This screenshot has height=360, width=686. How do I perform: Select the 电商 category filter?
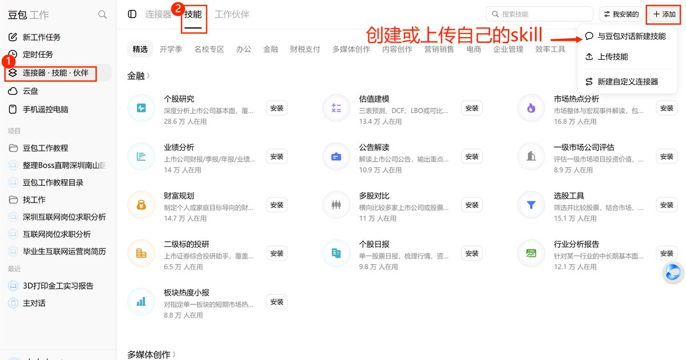[474, 49]
